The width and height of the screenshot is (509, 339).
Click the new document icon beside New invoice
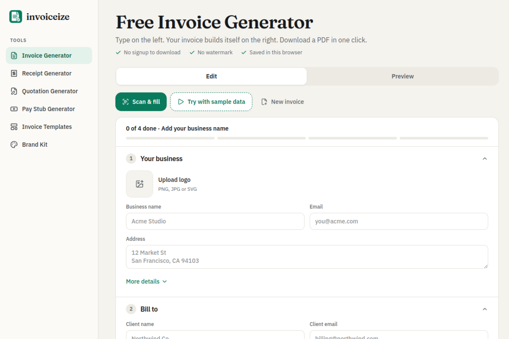tap(264, 102)
